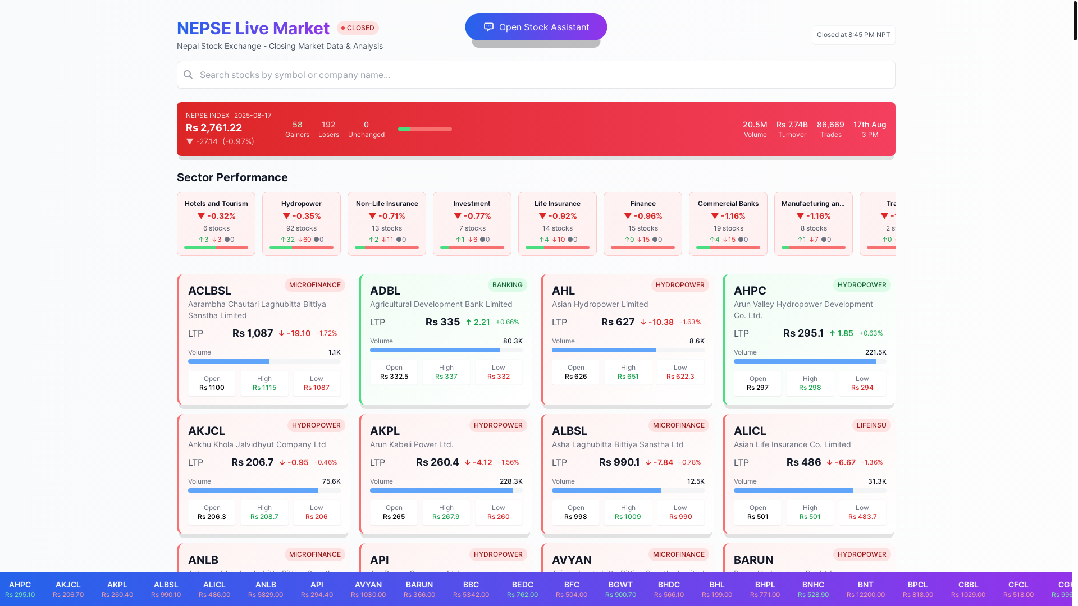Open the ACLBSL stock card
The height and width of the screenshot is (606, 1078).
[x=263, y=340]
